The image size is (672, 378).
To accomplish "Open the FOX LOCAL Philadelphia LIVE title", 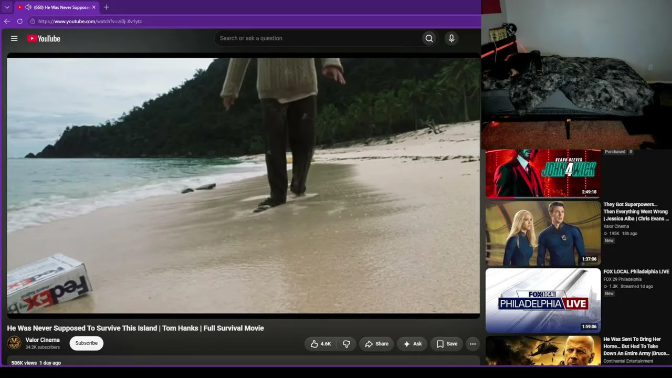I will [x=636, y=272].
